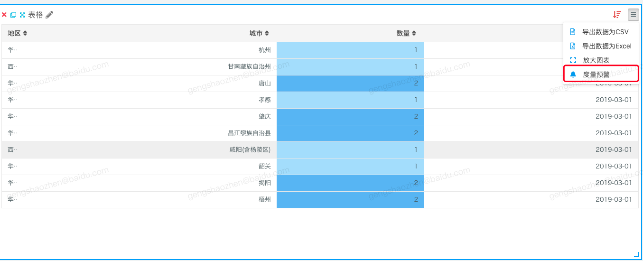The height and width of the screenshot is (261, 643).
Task: Click the Excel file icon in menu
Action: pos(573,46)
